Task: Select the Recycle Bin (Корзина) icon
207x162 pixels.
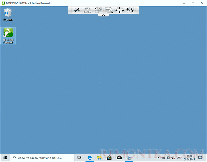Action: 8,15
